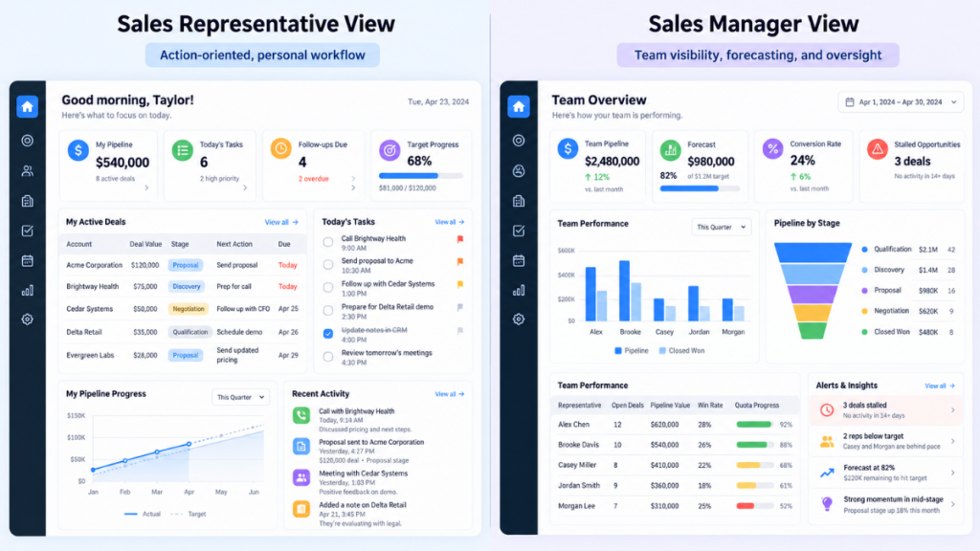Open settings gear in Sales Representative sidebar
The image size is (980, 551).
tap(28, 320)
